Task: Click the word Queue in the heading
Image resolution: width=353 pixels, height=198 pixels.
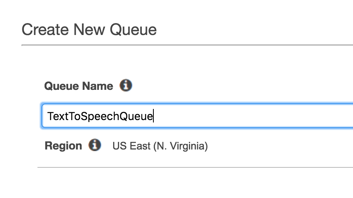Action: tap(133, 30)
